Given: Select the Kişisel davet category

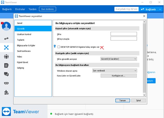Looking at the screenshot, I should click(x=33, y=62).
